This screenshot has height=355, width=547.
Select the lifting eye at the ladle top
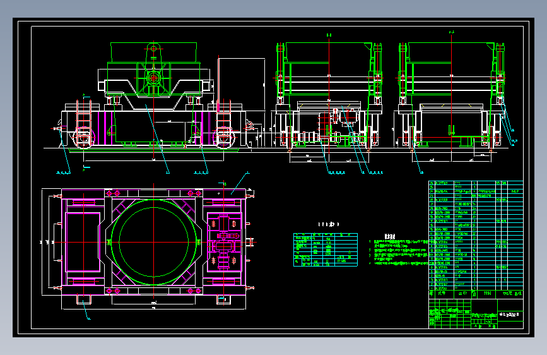(x=153, y=49)
